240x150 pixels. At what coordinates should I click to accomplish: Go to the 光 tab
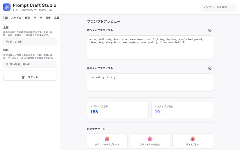(x=41, y=18)
